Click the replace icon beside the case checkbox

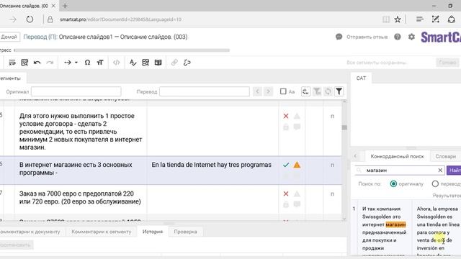pos(305,91)
